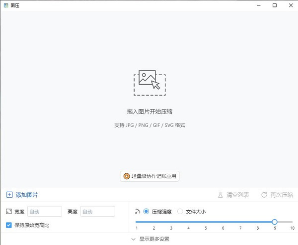Viewport: 298px width, 245px height.
Task: Select the 压缩强度 radio button
Action: 146,212
